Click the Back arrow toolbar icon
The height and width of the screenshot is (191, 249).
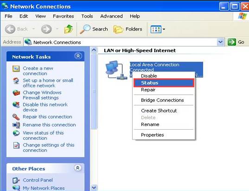point(10,29)
